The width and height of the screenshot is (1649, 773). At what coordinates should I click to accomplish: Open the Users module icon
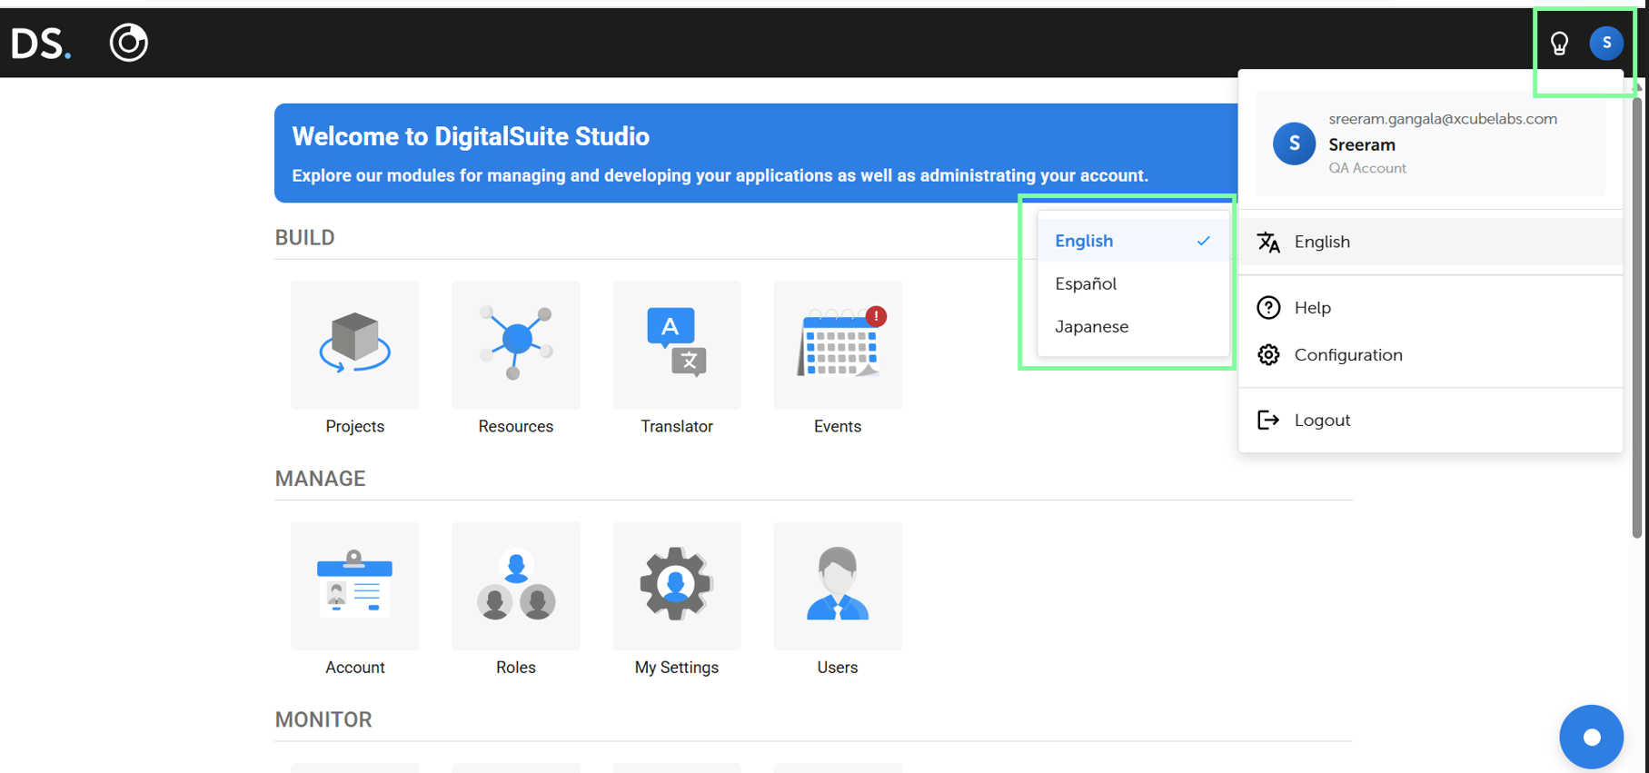pos(837,586)
